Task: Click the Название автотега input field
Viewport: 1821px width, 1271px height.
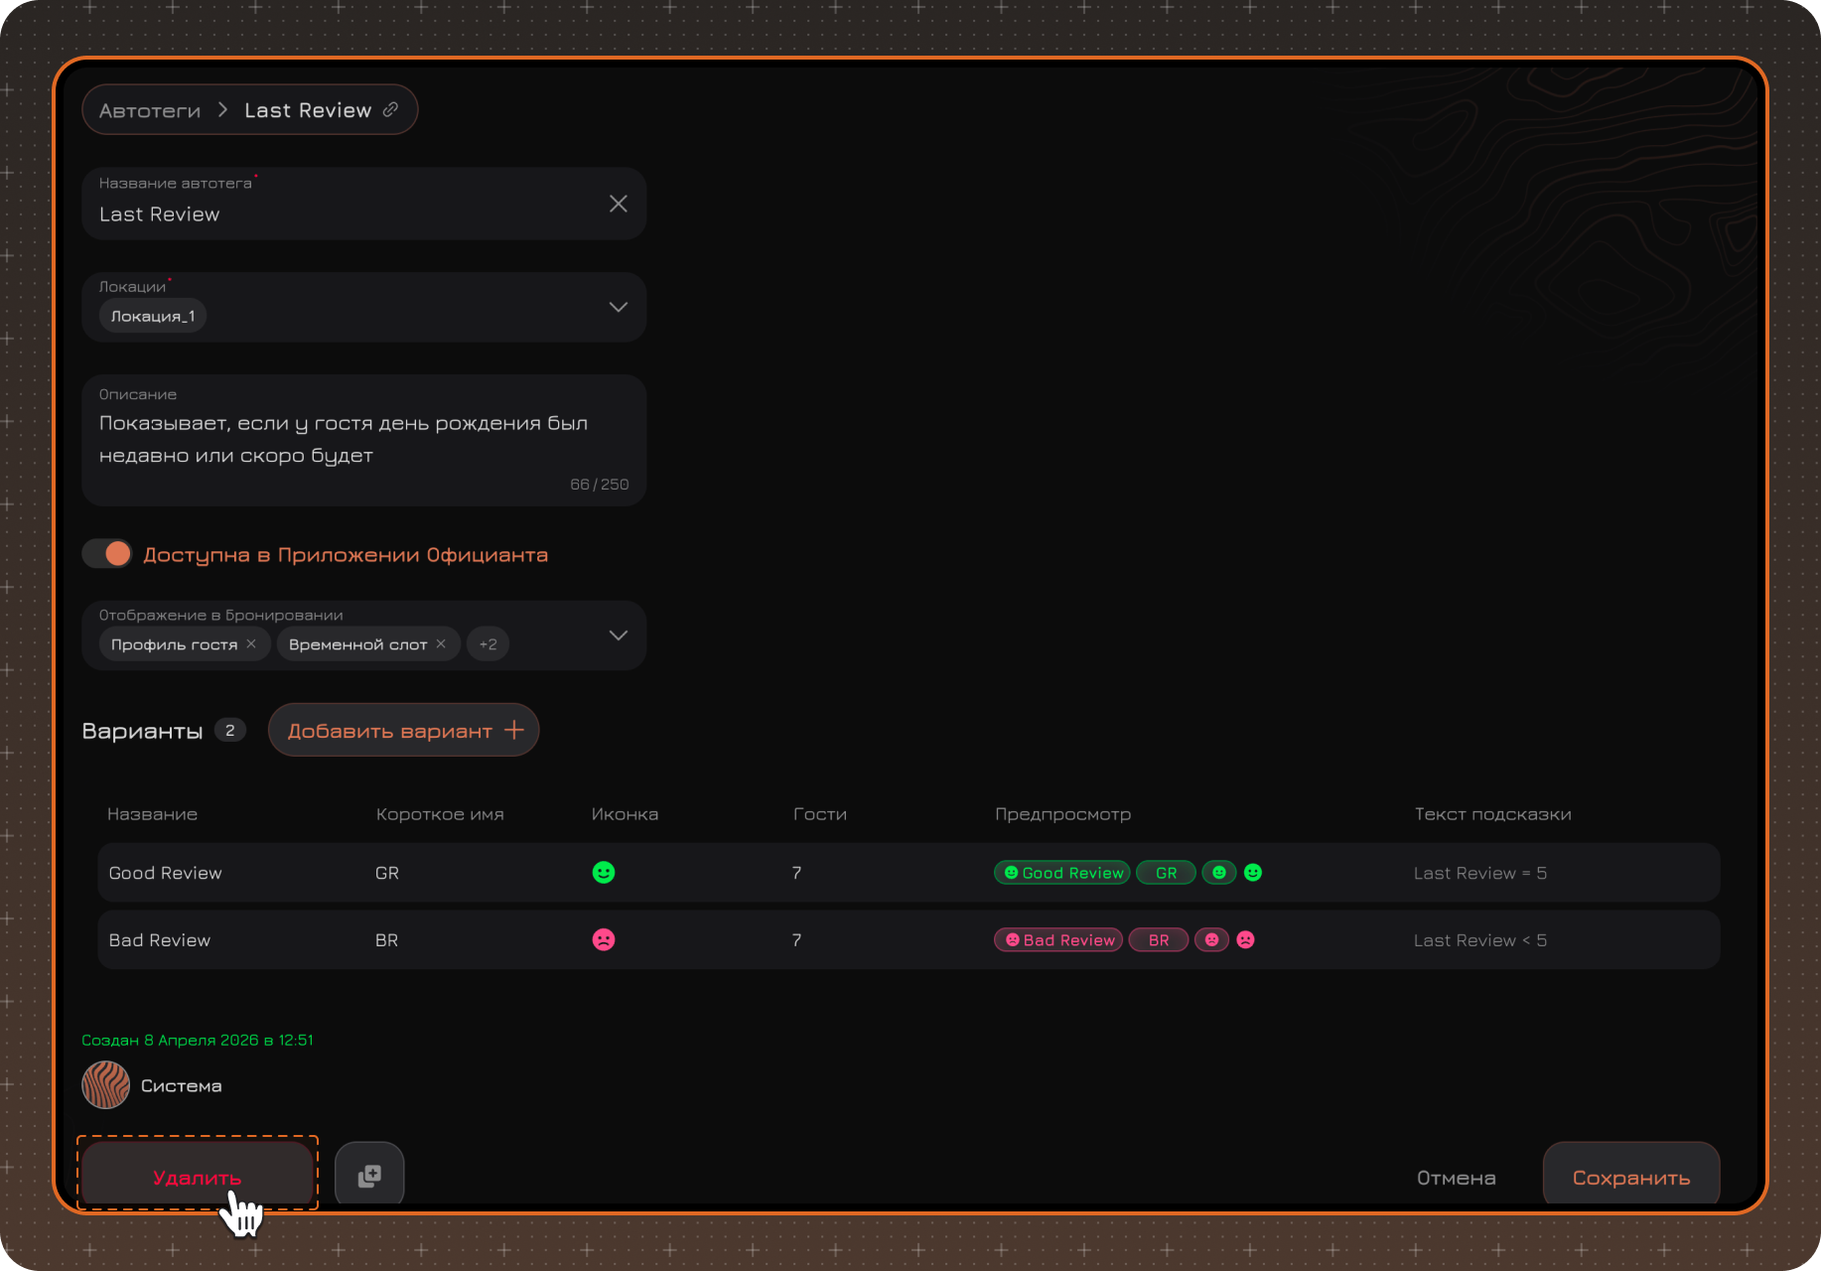Action: tap(364, 204)
